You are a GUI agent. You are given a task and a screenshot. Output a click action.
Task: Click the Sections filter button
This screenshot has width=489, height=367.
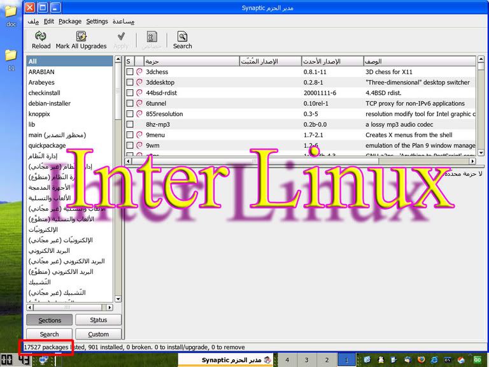coord(49,320)
